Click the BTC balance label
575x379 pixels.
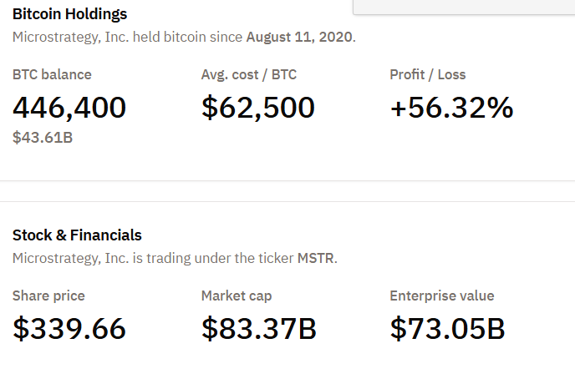coord(52,74)
